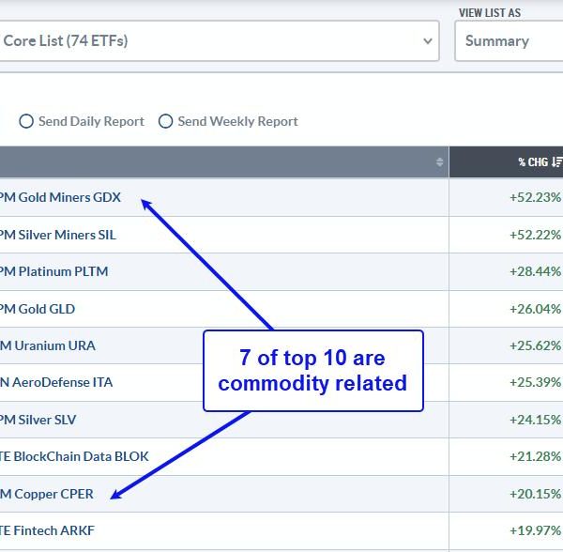
Task: Open AeroDefense ITA link
Action: (x=56, y=382)
